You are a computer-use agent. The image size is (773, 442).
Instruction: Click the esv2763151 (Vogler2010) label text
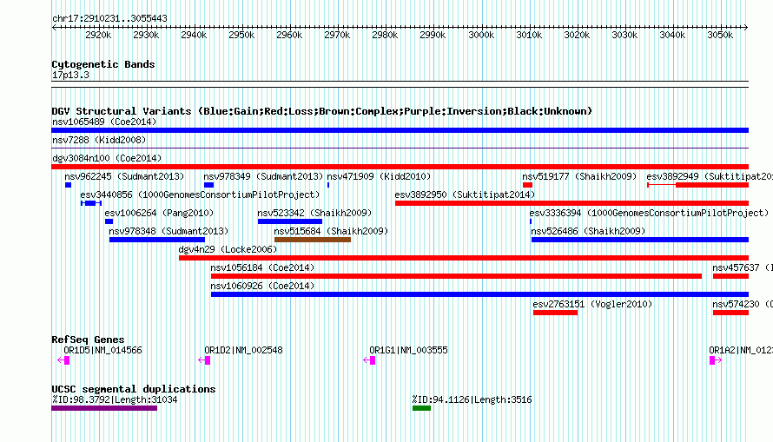pos(592,304)
